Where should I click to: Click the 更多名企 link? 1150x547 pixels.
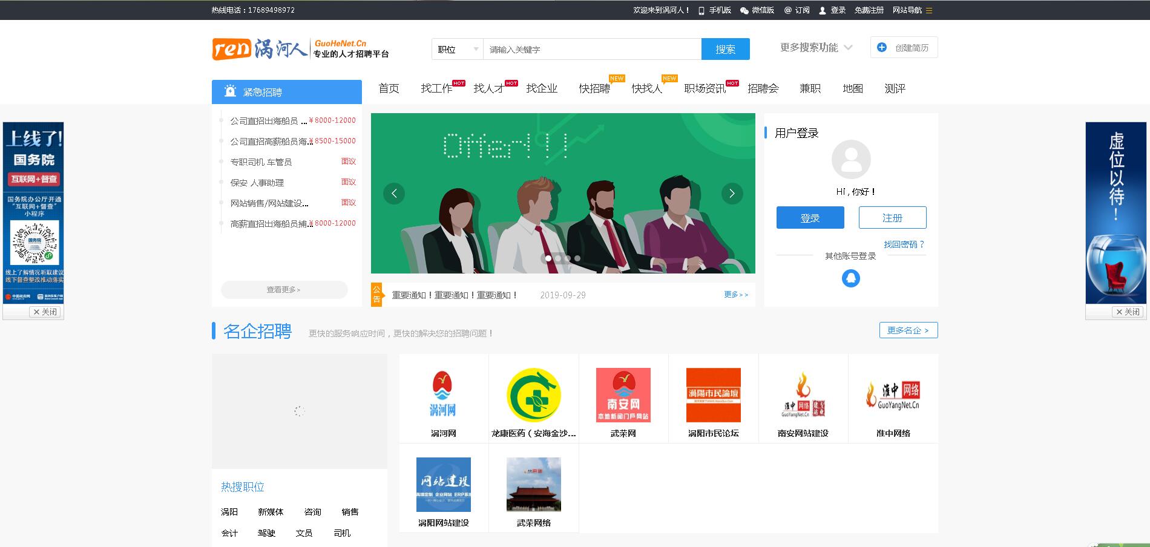click(x=907, y=330)
